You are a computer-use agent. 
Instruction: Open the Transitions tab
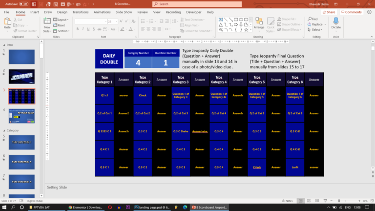(x=81, y=12)
